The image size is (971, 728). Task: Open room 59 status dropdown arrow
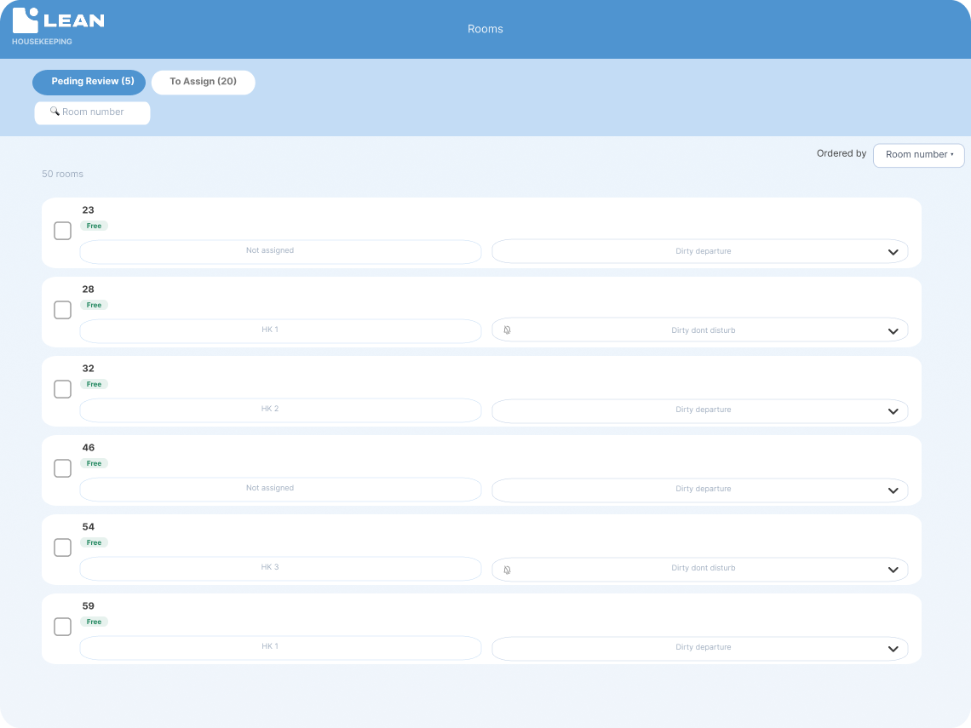pyautogui.click(x=893, y=649)
